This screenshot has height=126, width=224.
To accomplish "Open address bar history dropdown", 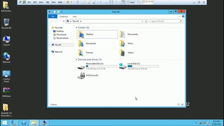I will [142, 21].
